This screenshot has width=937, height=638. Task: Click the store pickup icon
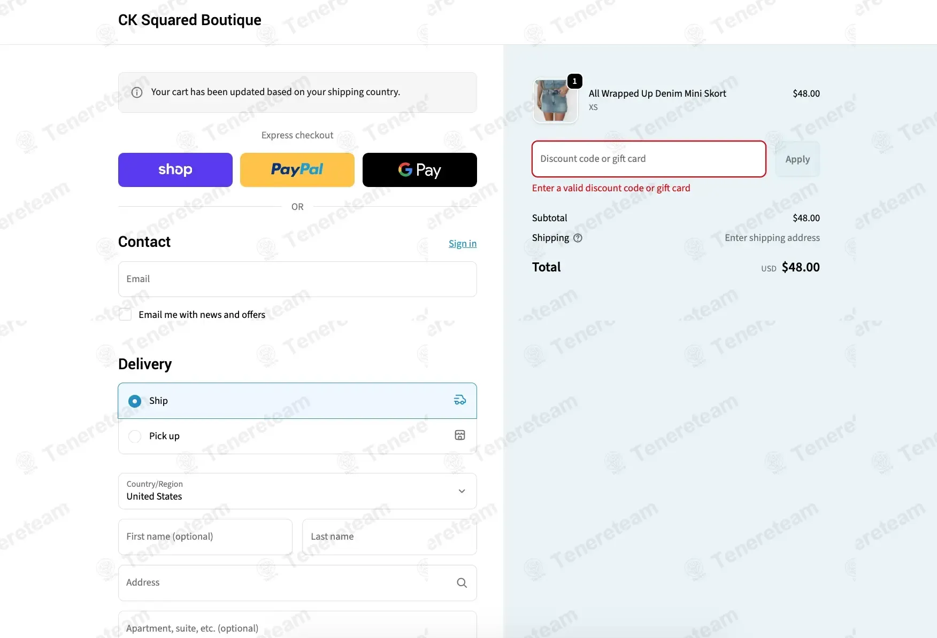(459, 435)
